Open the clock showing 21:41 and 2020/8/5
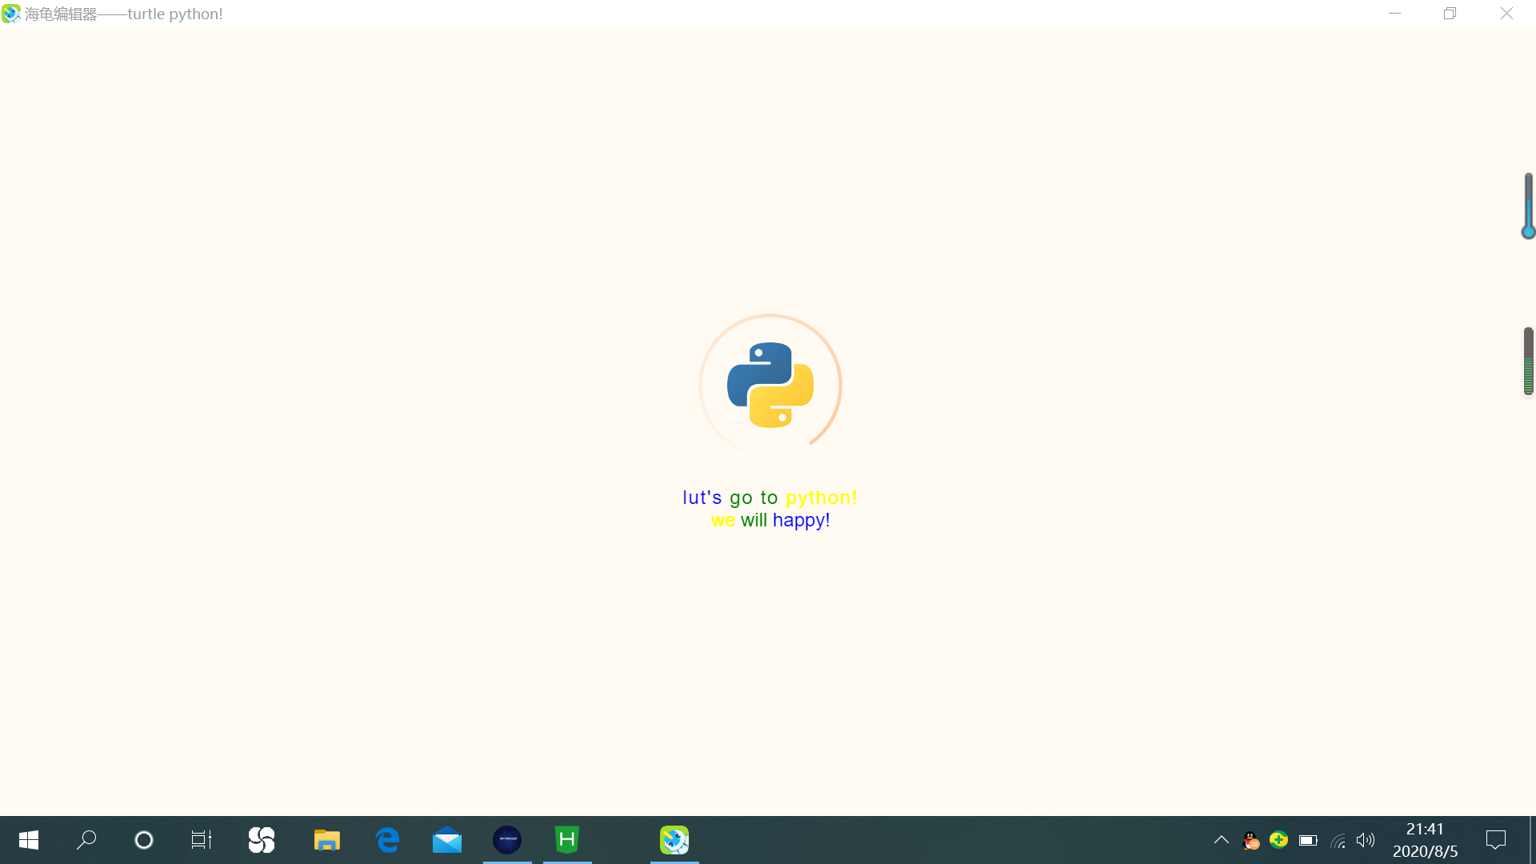The height and width of the screenshot is (864, 1536). coord(1426,840)
